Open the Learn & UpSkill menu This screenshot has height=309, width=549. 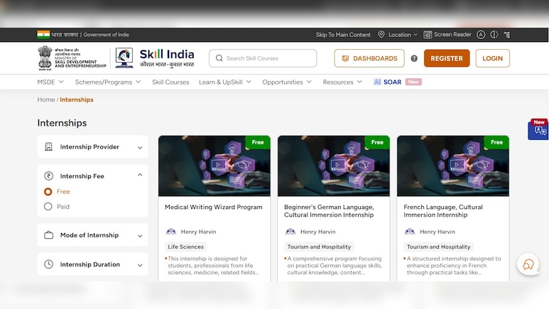225,82
